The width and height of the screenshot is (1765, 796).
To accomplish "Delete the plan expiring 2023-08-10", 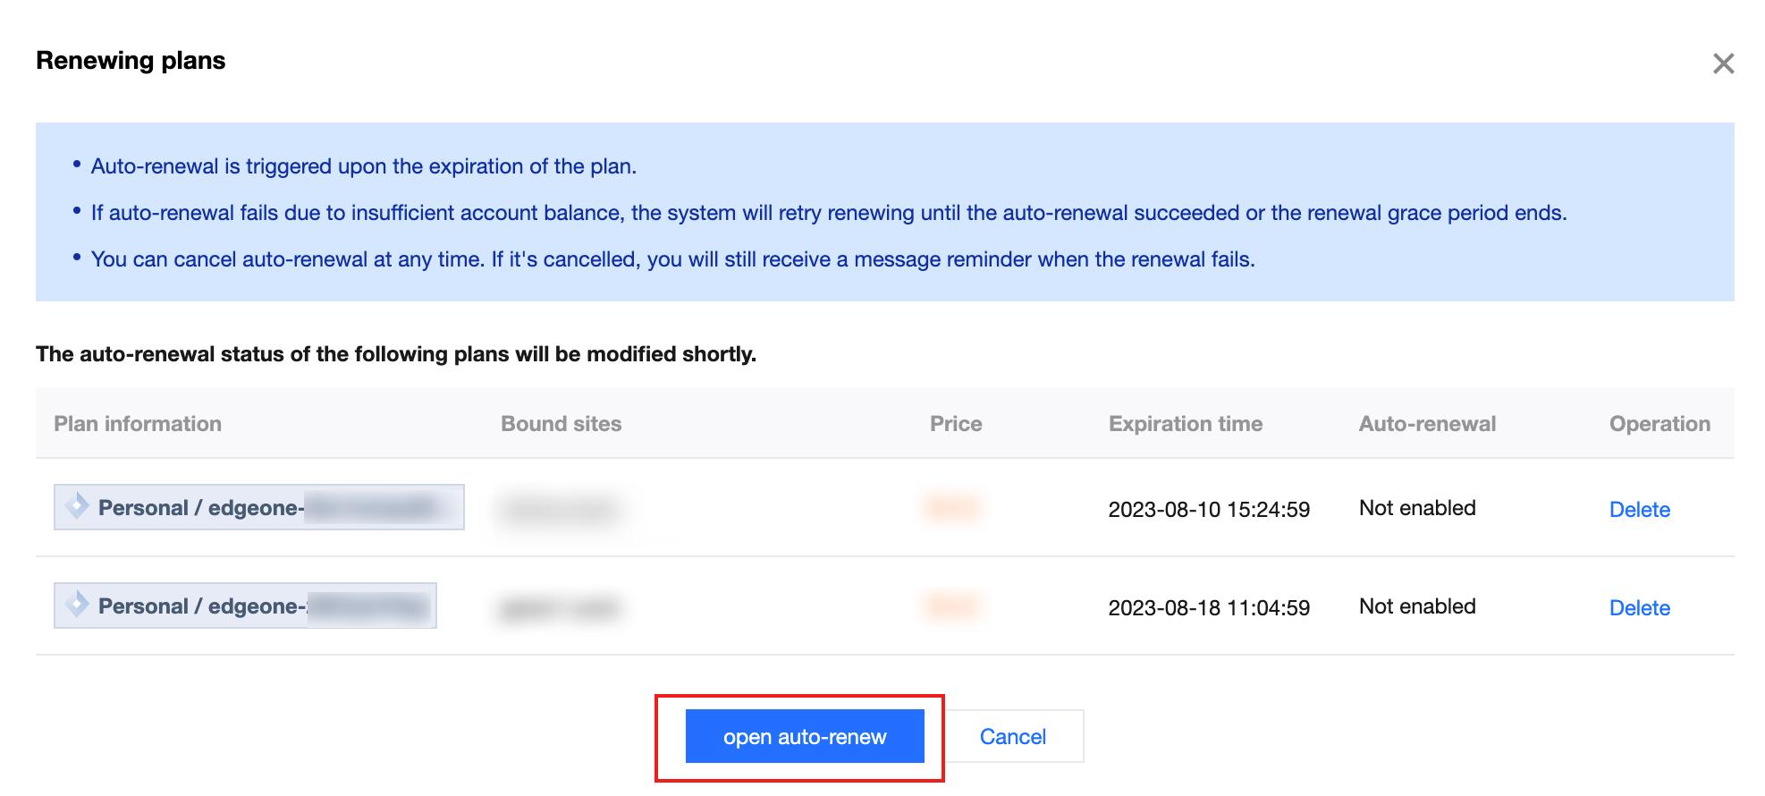I will click(x=1639, y=510).
